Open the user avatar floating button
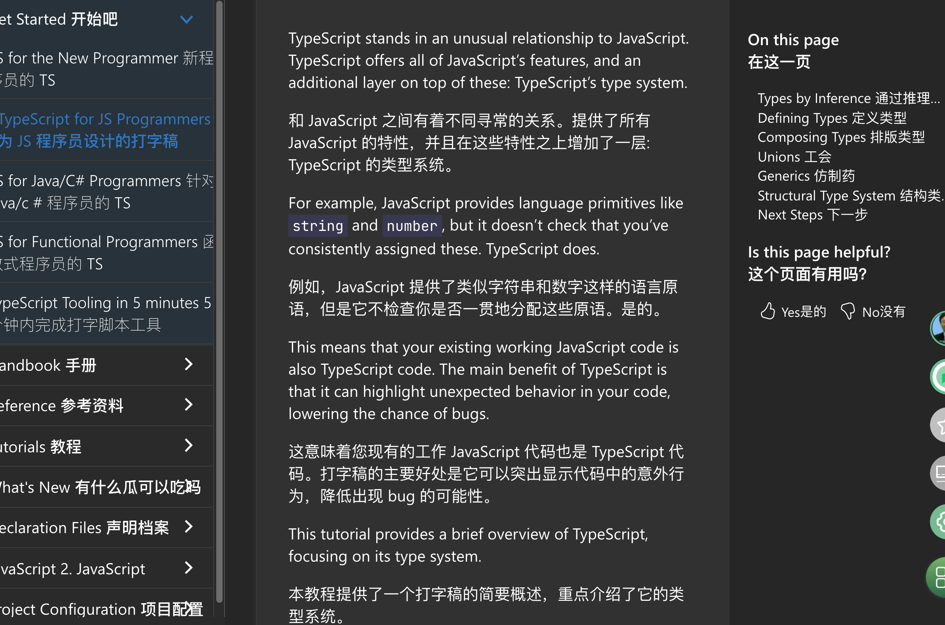Screen dimensions: 945x625 coord(939,328)
